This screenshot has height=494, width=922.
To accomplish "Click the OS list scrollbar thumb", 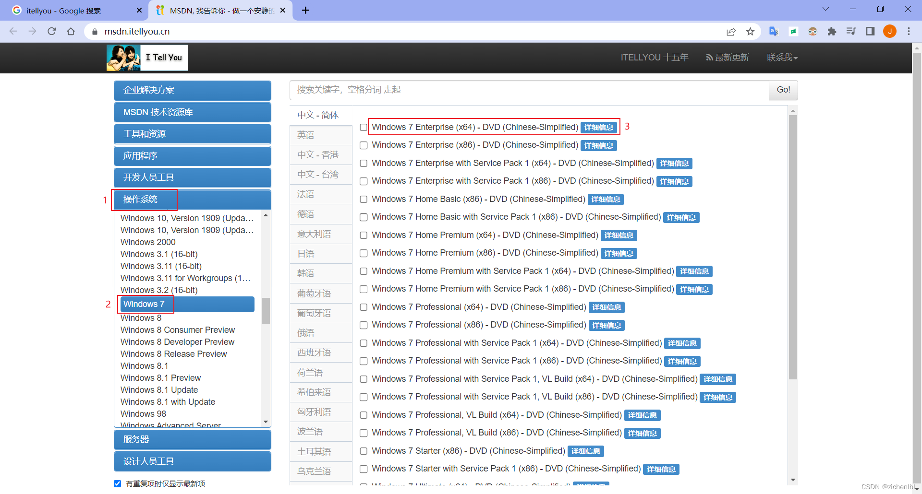I will (x=266, y=311).
